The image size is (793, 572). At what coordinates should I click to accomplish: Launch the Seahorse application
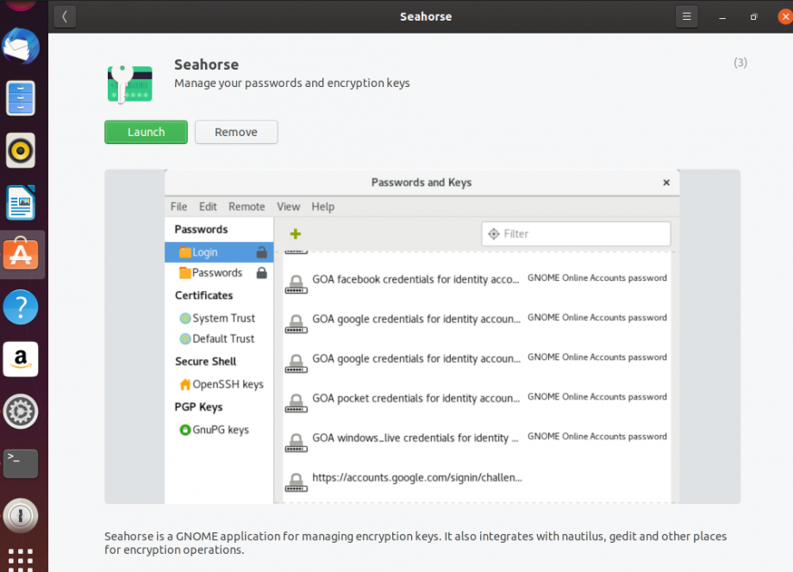coord(145,132)
